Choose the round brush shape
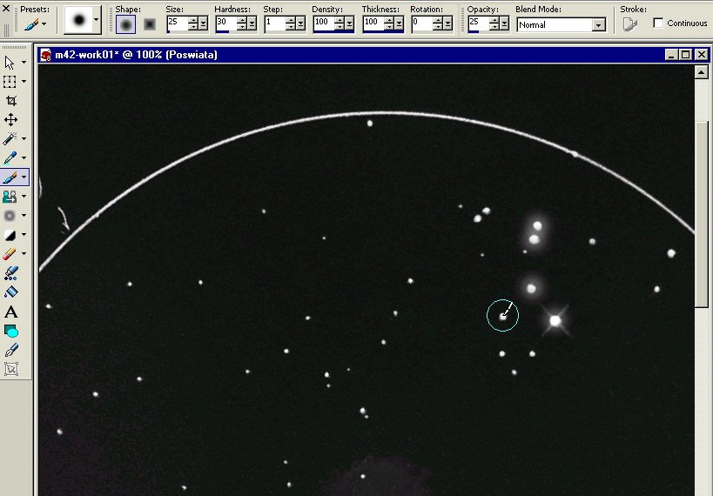 (x=125, y=24)
